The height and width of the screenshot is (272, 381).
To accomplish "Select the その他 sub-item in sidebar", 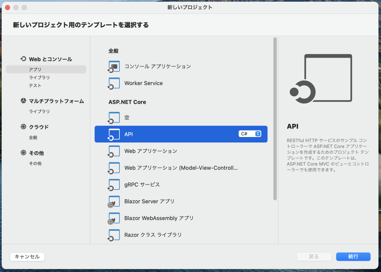I will (35, 163).
